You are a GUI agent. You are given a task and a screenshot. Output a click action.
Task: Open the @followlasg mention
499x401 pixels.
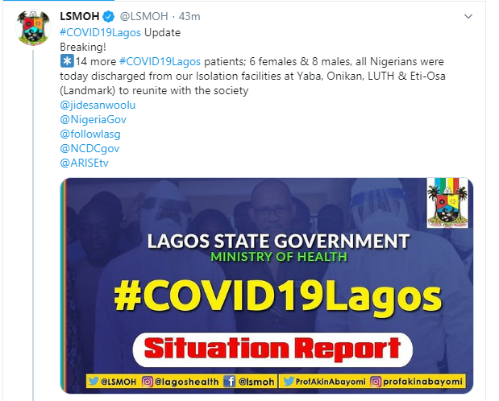click(90, 134)
